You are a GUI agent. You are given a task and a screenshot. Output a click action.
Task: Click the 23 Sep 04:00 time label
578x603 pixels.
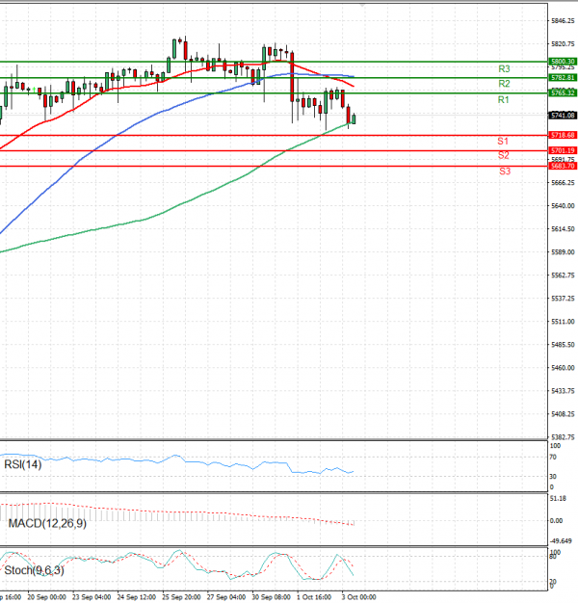pos(92,597)
